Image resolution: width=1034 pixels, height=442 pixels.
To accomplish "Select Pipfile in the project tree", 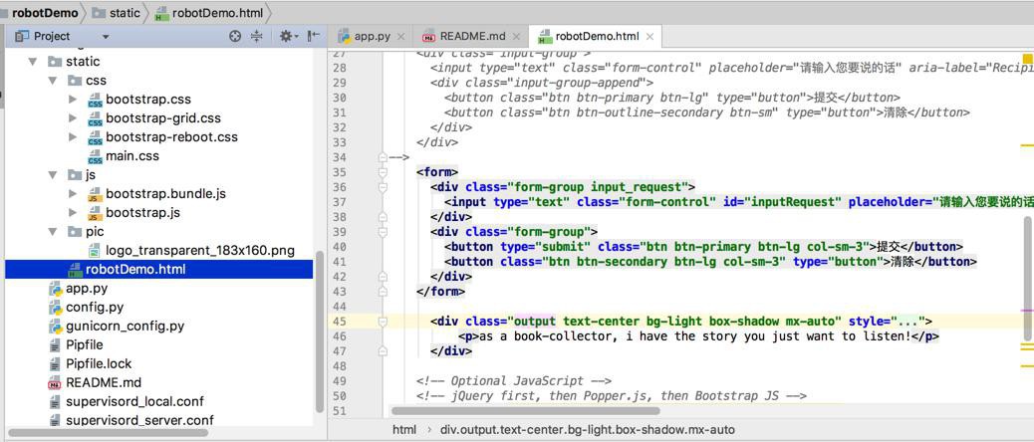I will tap(85, 345).
